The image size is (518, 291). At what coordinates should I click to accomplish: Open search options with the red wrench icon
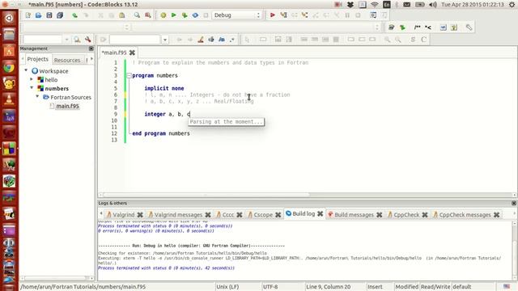coord(87,40)
